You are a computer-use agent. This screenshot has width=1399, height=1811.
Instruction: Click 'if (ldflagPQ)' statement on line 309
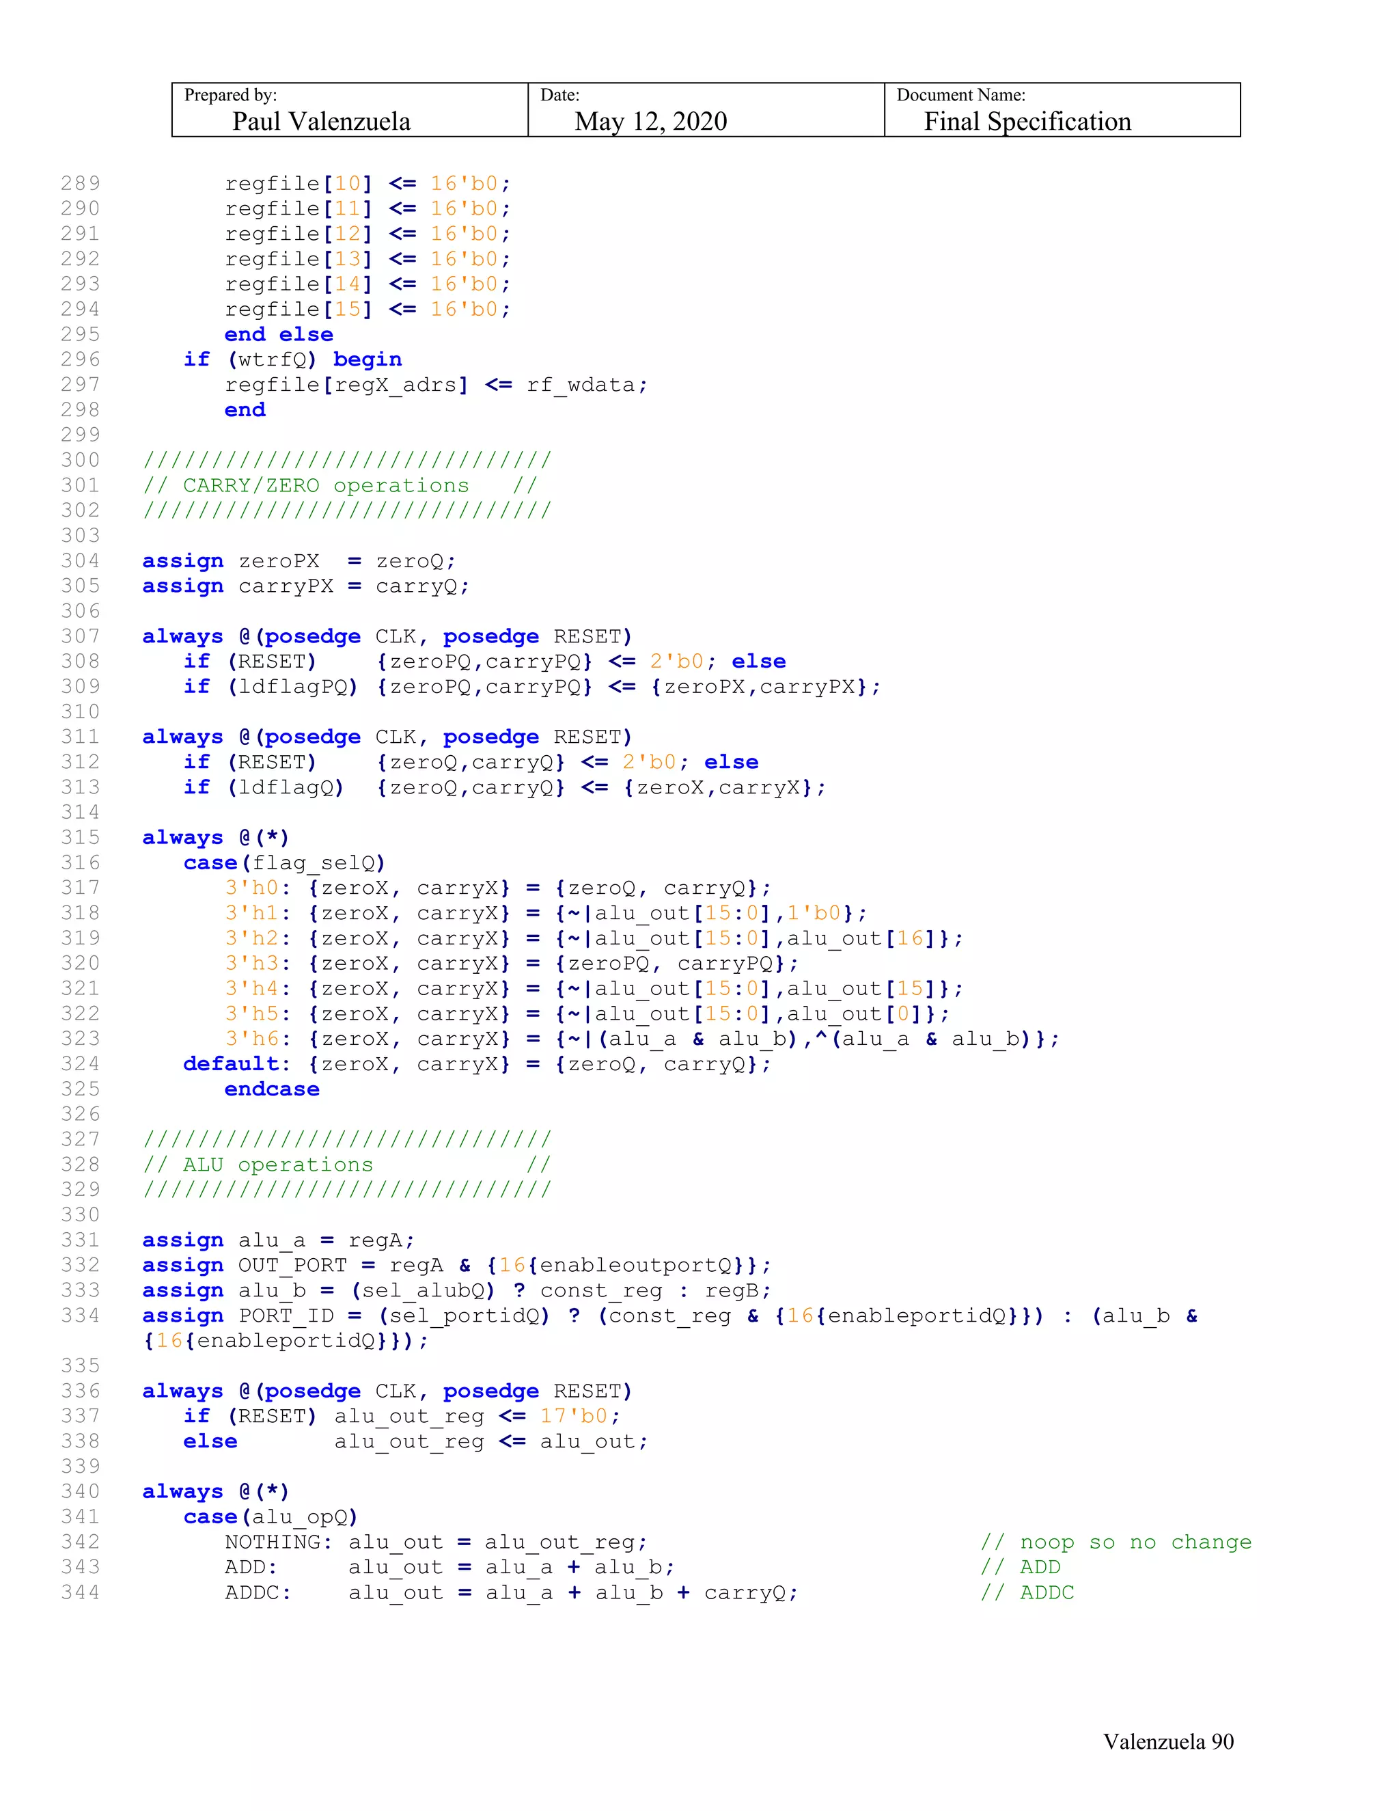click(x=532, y=687)
